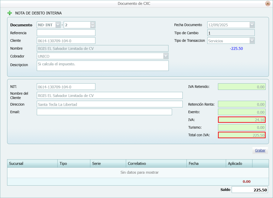273x198 pixels.
Task: Click the Saldo amount box
Action: [x=250, y=190]
